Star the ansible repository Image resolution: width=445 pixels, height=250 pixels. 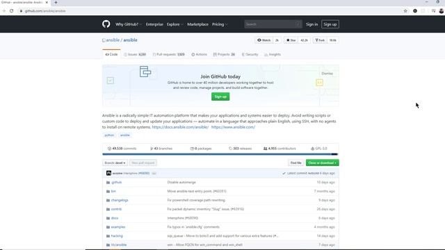[291, 40]
